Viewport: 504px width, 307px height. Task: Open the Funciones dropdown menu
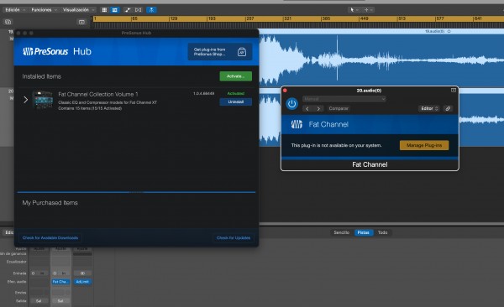(44, 10)
